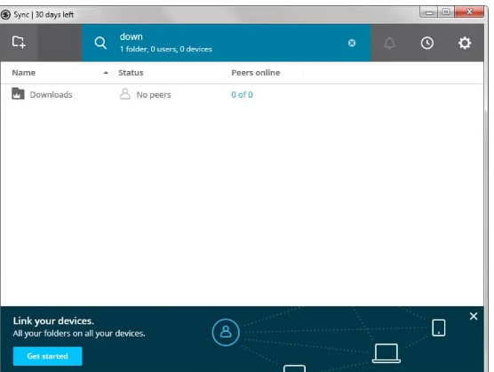Click the laptop device icon in banner
Viewport: 494px width, 372px height.
coord(386,353)
